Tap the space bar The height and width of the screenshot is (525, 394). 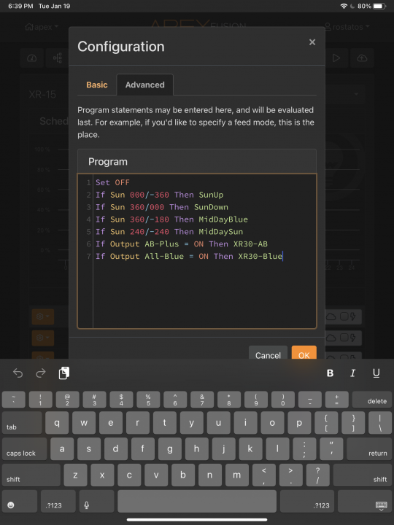(197, 501)
